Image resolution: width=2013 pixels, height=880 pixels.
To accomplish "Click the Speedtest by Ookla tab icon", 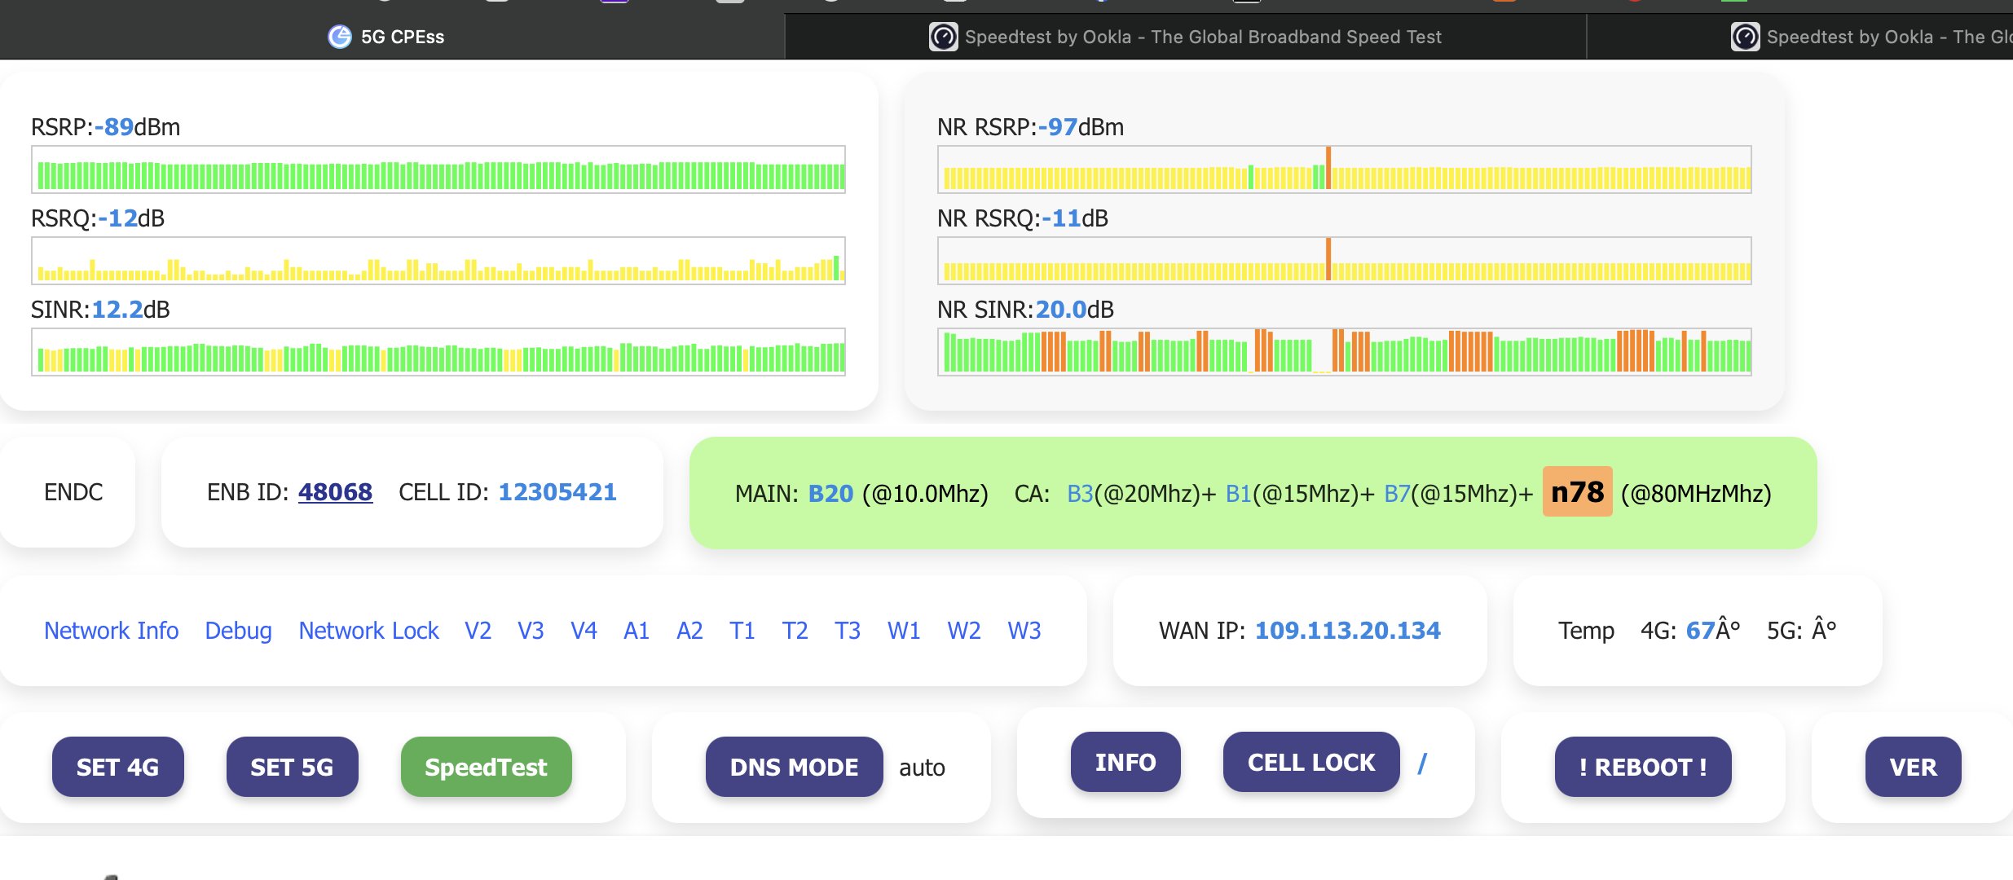I will 943,37.
